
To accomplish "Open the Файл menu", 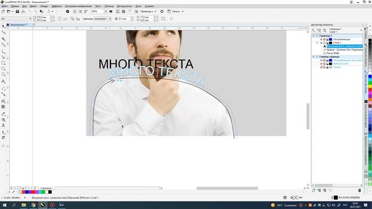I will tap(4, 6).
